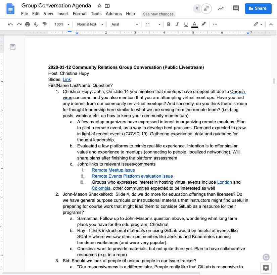Open the zoom level dropdown
Screen dimensions: 277x275
[61, 24]
